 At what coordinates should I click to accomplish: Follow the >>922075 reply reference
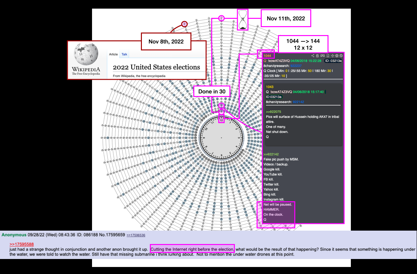274,112
